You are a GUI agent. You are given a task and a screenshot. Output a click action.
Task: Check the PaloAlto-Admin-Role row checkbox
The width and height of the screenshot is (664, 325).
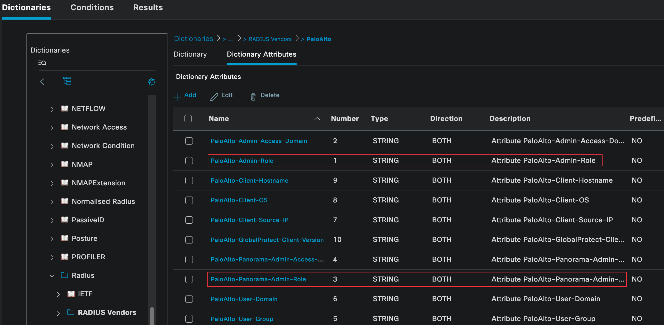(189, 161)
